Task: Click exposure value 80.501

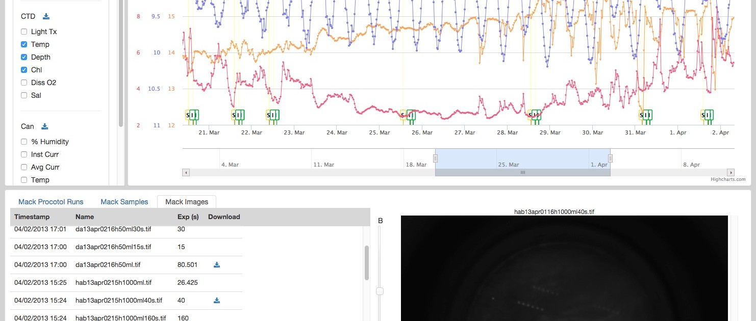Action: (187, 265)
